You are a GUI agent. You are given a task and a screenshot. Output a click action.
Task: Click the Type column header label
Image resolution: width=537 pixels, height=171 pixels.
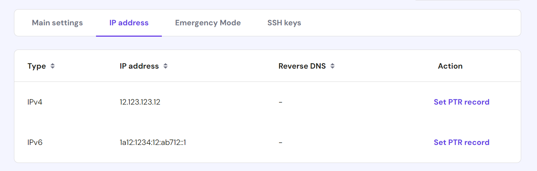pyautogui.click(x=37, y=66)
